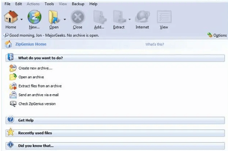The height and width of the screenshot is (151, 228).
Task: Click Open an archive link
Action: 31,77
